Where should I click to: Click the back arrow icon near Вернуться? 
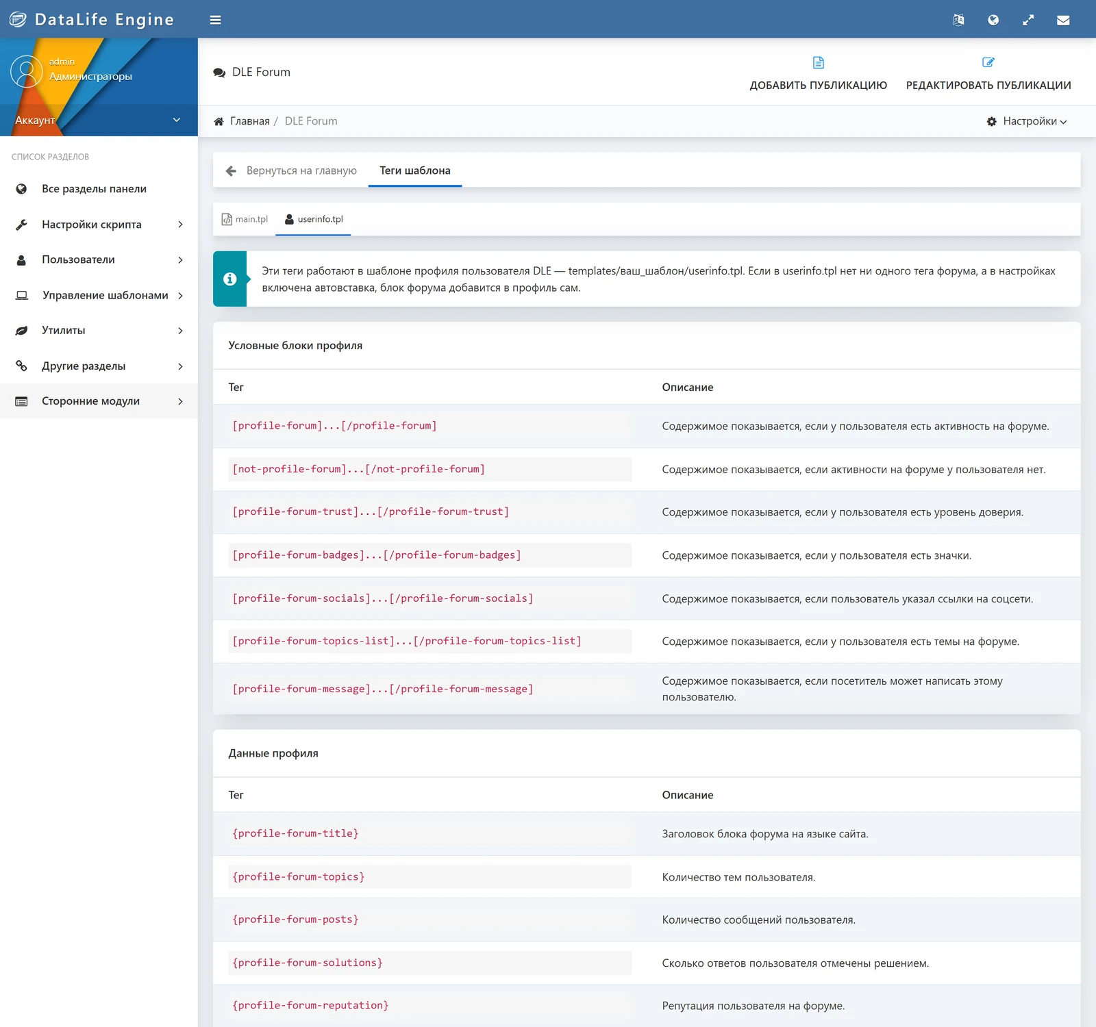click(x=231, y=170)
